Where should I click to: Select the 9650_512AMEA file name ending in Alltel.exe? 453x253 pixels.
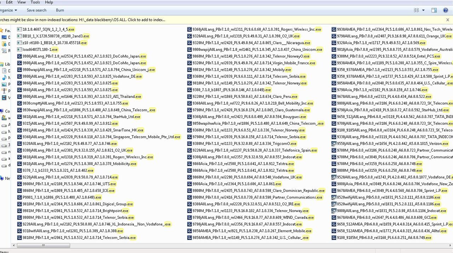coord(391,231)
